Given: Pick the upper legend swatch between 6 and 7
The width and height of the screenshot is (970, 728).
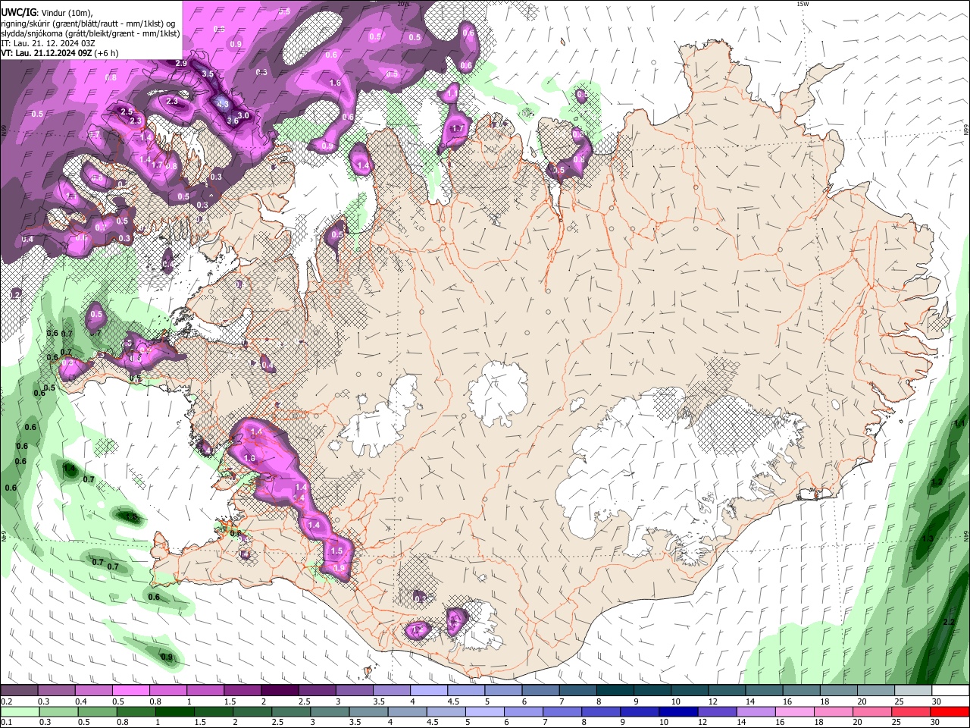Looking at the screenshot, I should (x=540, y=690).
